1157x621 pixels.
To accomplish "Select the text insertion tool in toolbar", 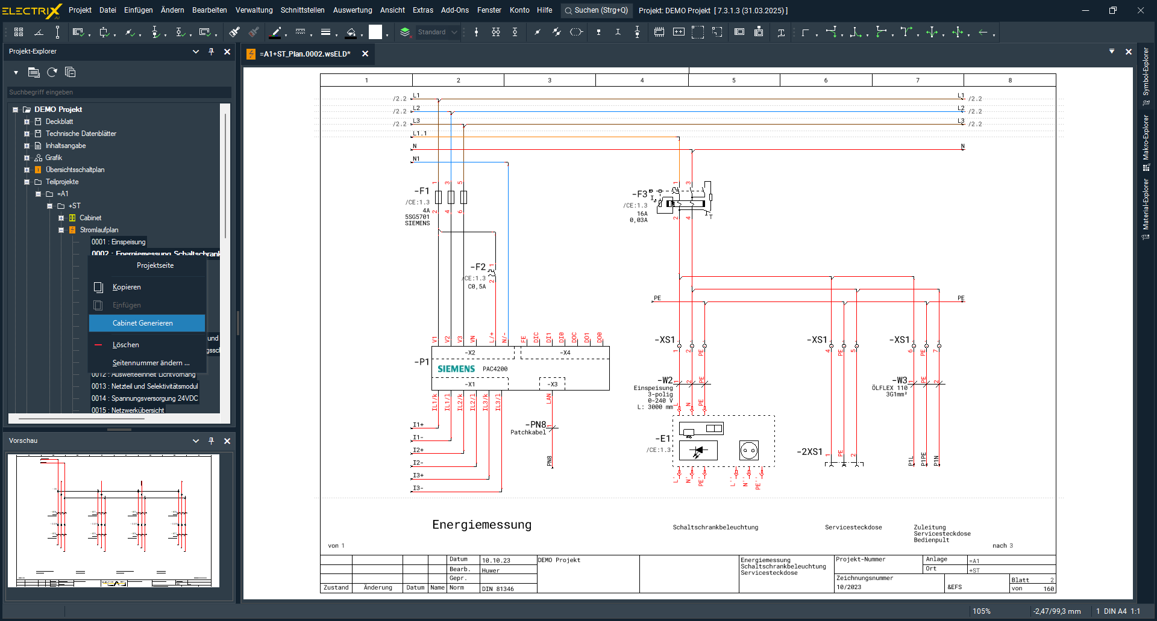I will click(x=781, y=32).
